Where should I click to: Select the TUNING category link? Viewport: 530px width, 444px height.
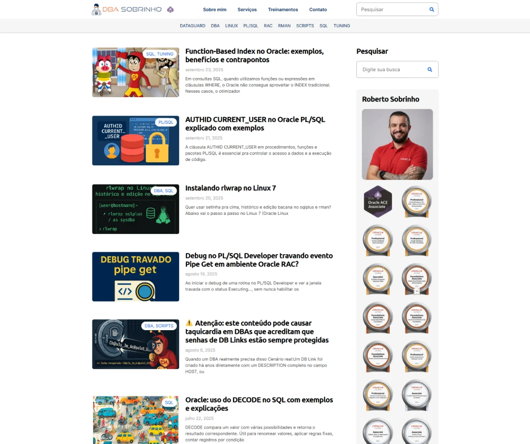pos(342,26)
